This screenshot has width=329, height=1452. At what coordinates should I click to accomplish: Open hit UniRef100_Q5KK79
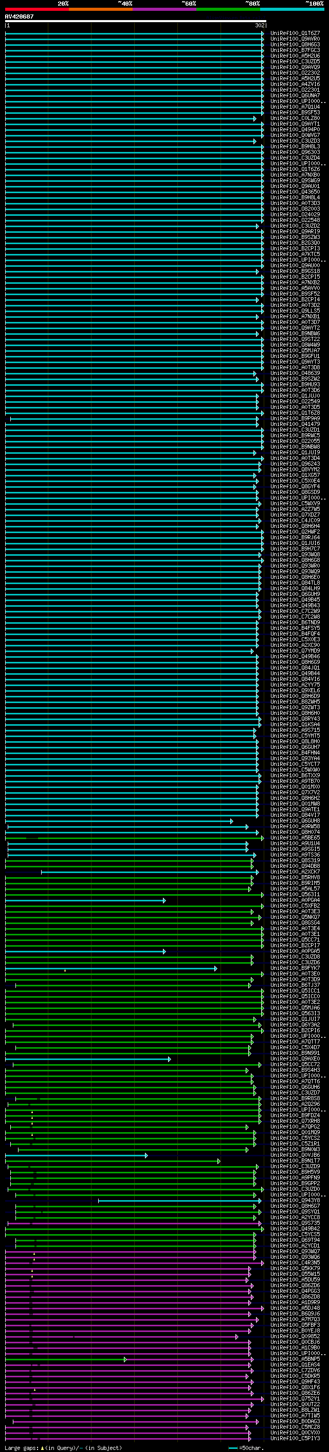tap(295, 1268)
